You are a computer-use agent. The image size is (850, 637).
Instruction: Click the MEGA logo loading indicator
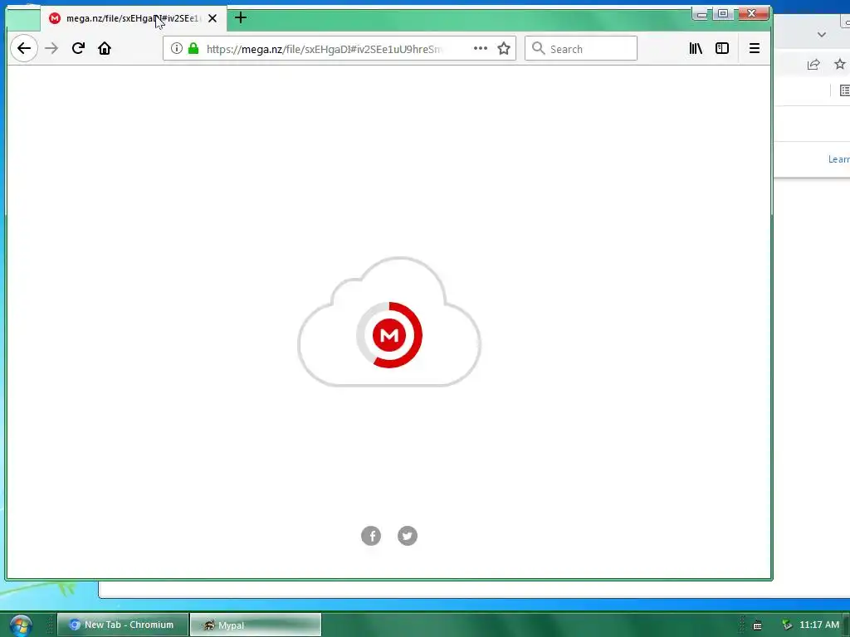(389, 335)
